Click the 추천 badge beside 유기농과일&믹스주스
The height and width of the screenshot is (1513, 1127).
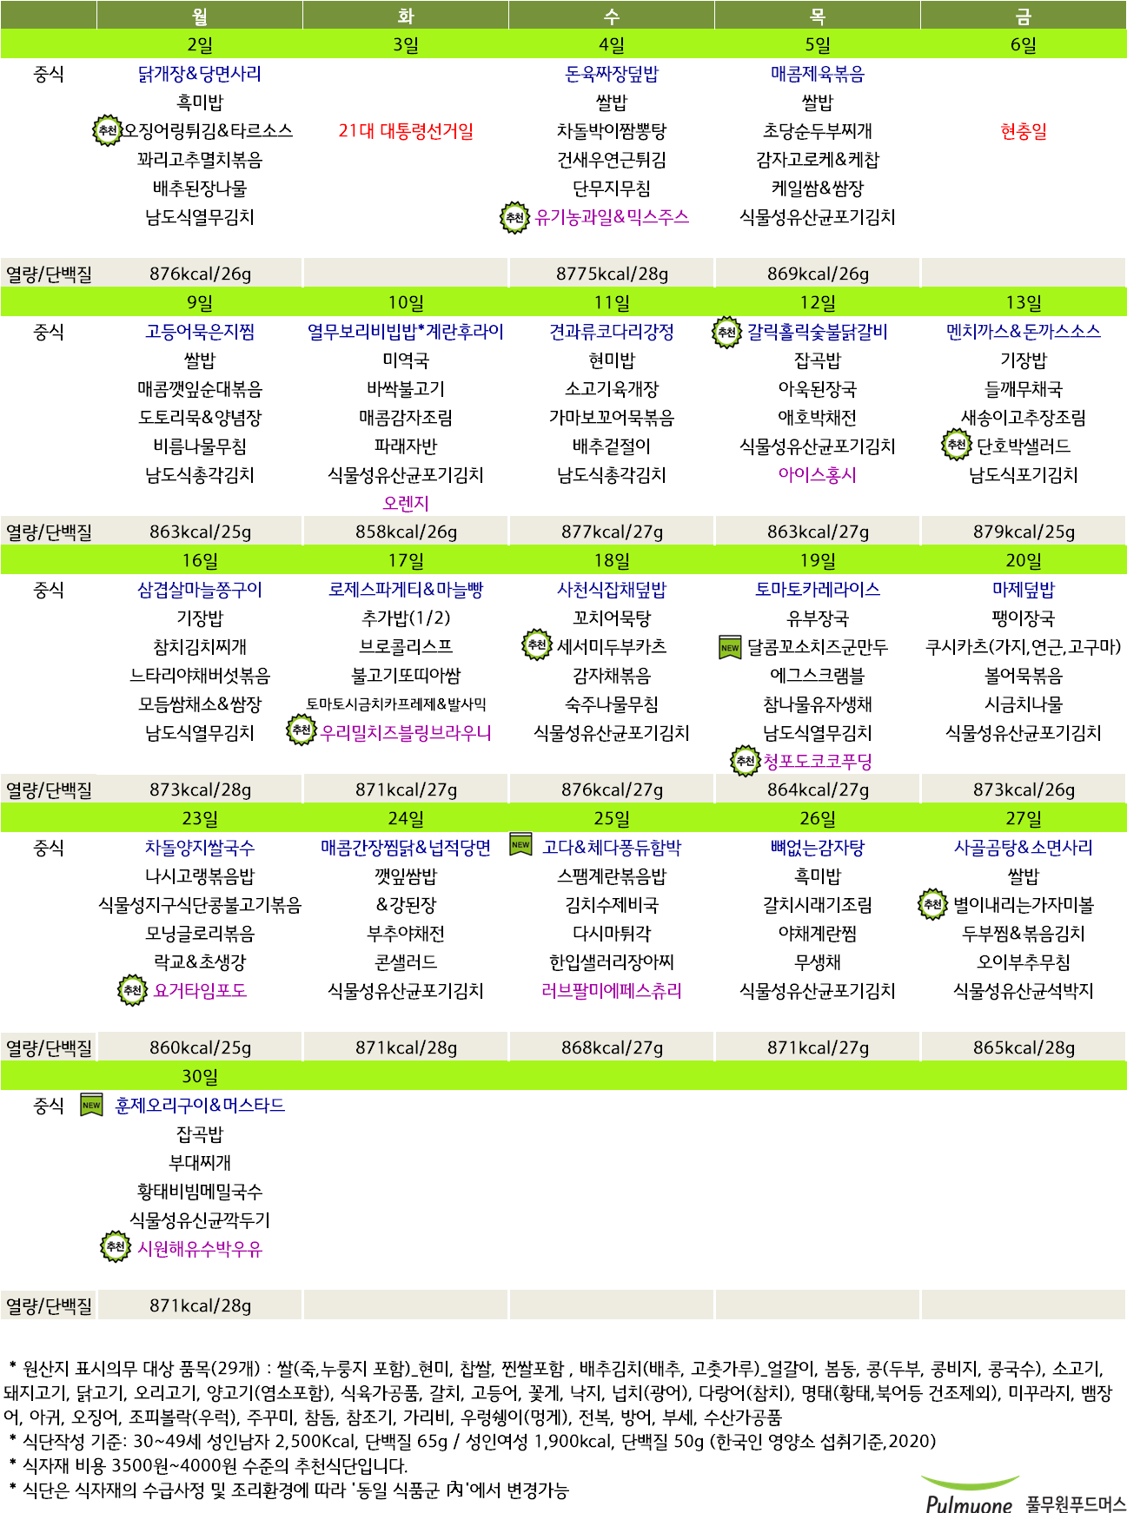515,217
